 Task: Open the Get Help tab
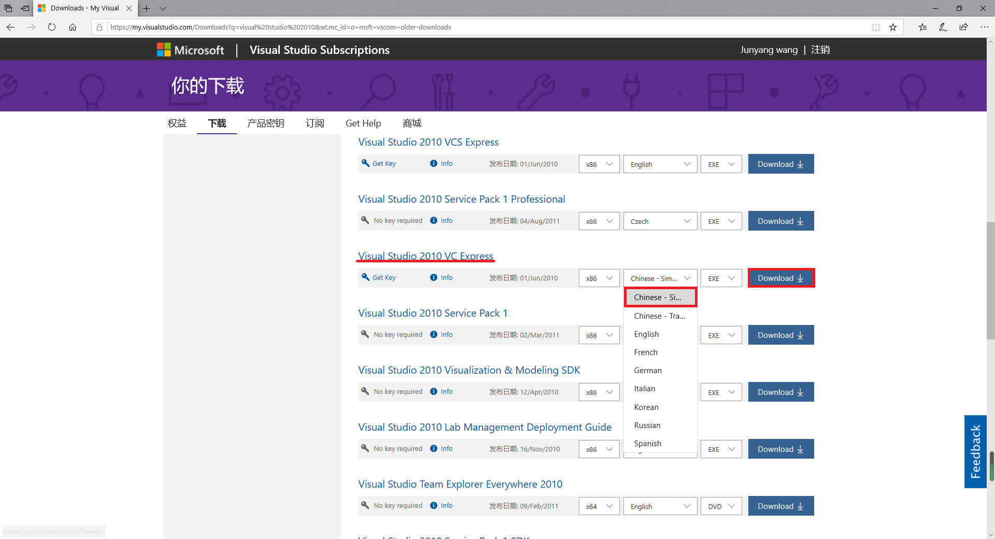363,123
